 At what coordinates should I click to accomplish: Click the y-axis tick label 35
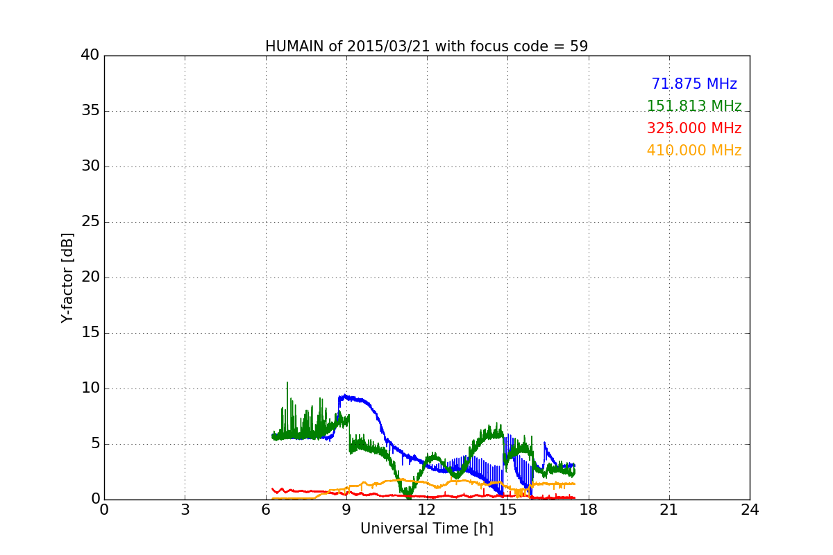[90, 111]
